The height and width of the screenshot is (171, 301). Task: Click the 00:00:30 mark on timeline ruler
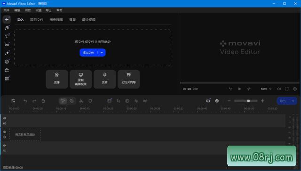pyautogui.click(x=155, y=109)
